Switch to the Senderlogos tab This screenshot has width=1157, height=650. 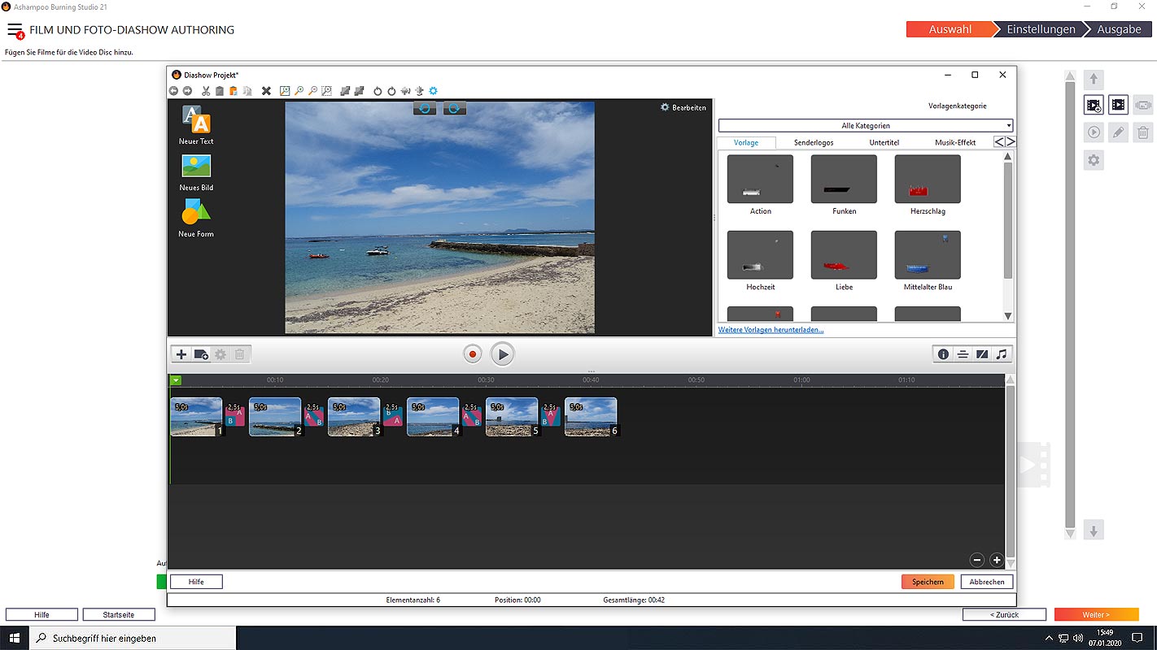pyautogui.click(x=814, y=143)
